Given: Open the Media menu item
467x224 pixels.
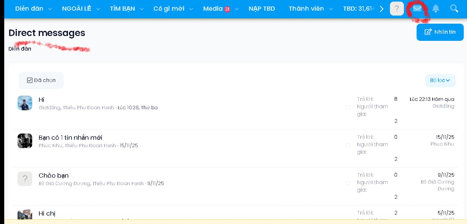Looking at the screenshot, I should (213, 9).
